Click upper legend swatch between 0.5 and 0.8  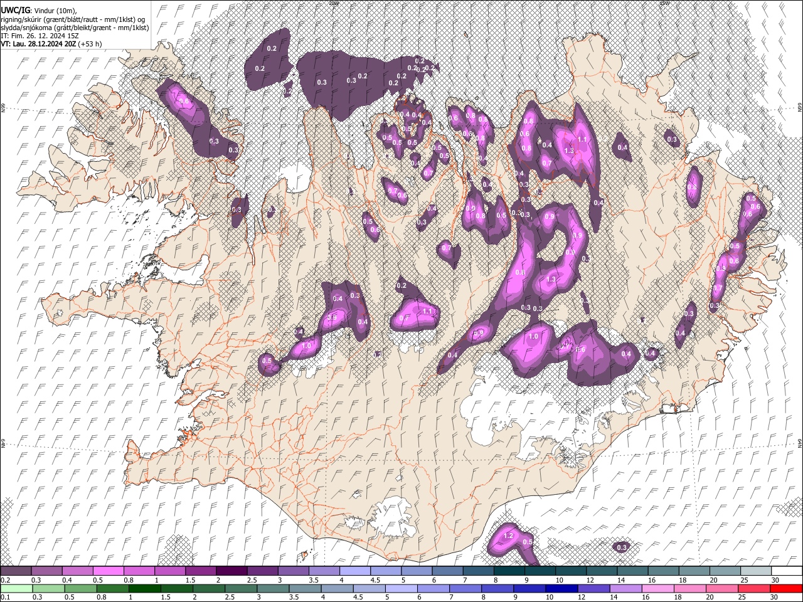[109, 571]
